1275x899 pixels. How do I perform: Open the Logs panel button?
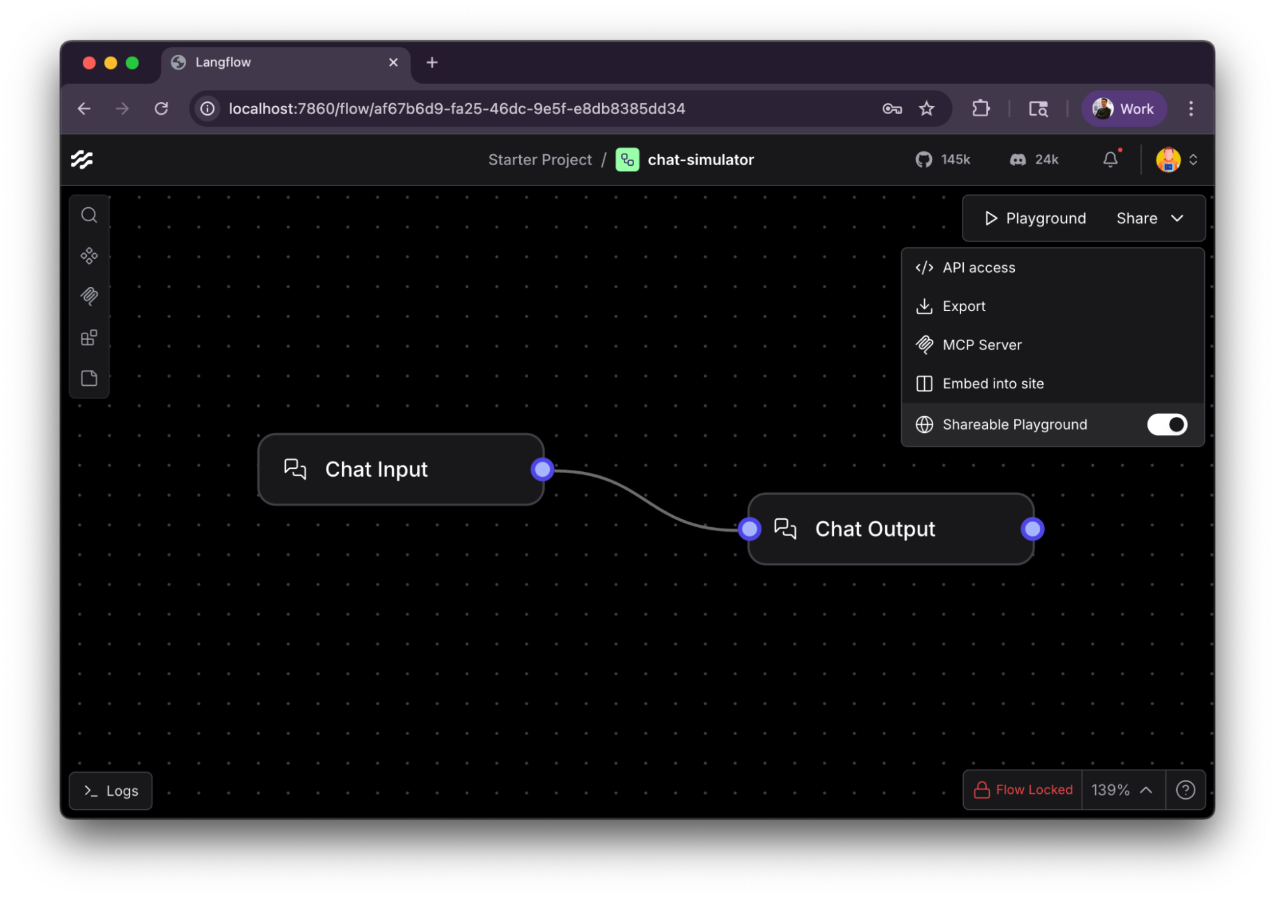click(110, 791)
